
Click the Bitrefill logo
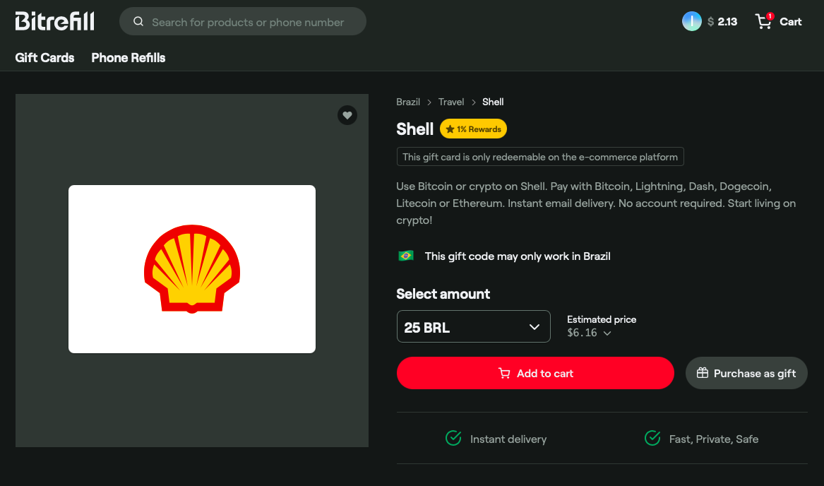54,22
